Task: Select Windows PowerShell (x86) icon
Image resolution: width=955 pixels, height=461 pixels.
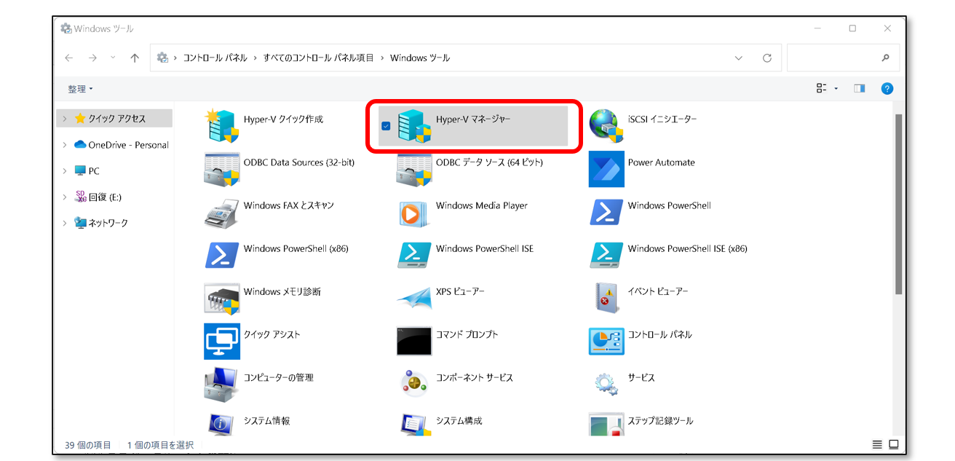Action: coord(221,255)
